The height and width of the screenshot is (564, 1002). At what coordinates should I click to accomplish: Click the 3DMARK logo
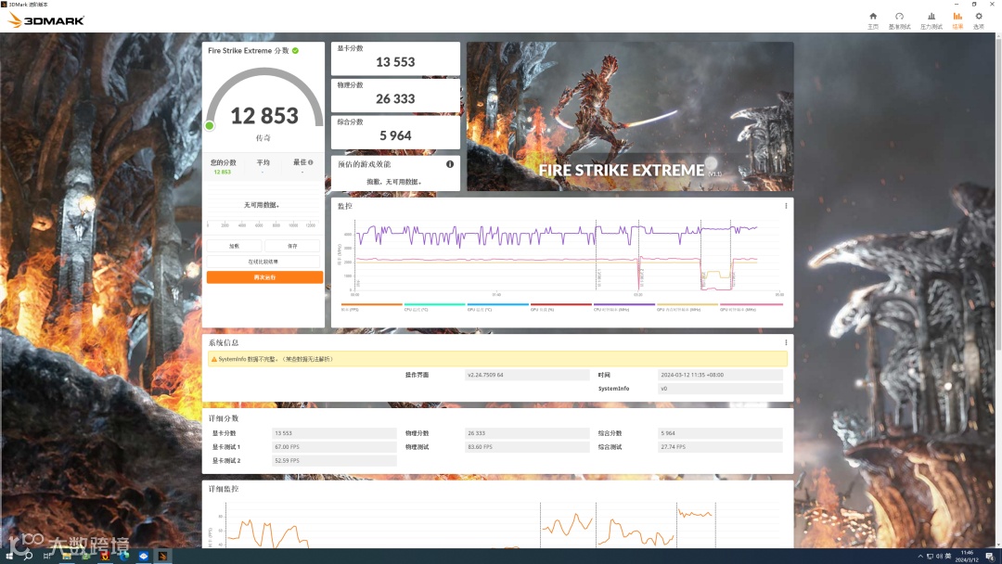46,20
